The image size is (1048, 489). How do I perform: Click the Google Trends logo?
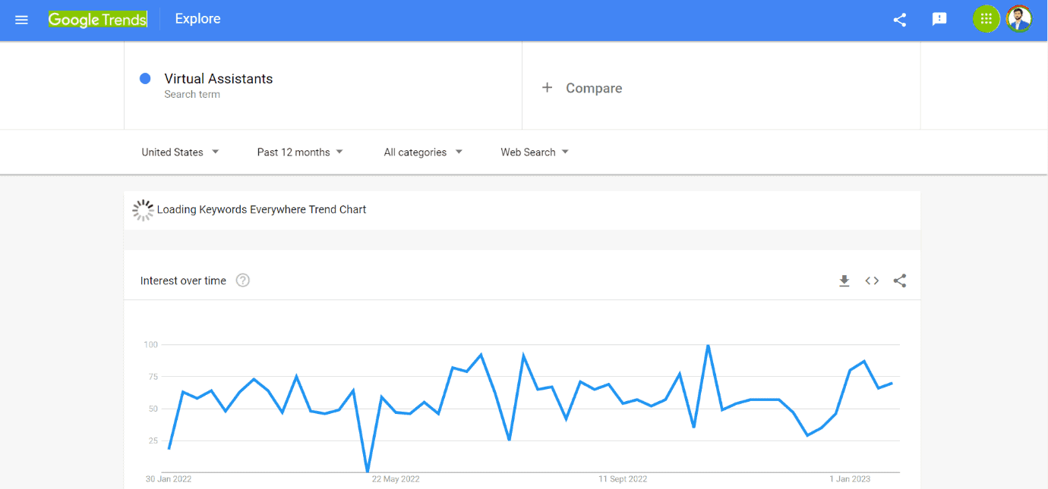click(x=97, y=20)
